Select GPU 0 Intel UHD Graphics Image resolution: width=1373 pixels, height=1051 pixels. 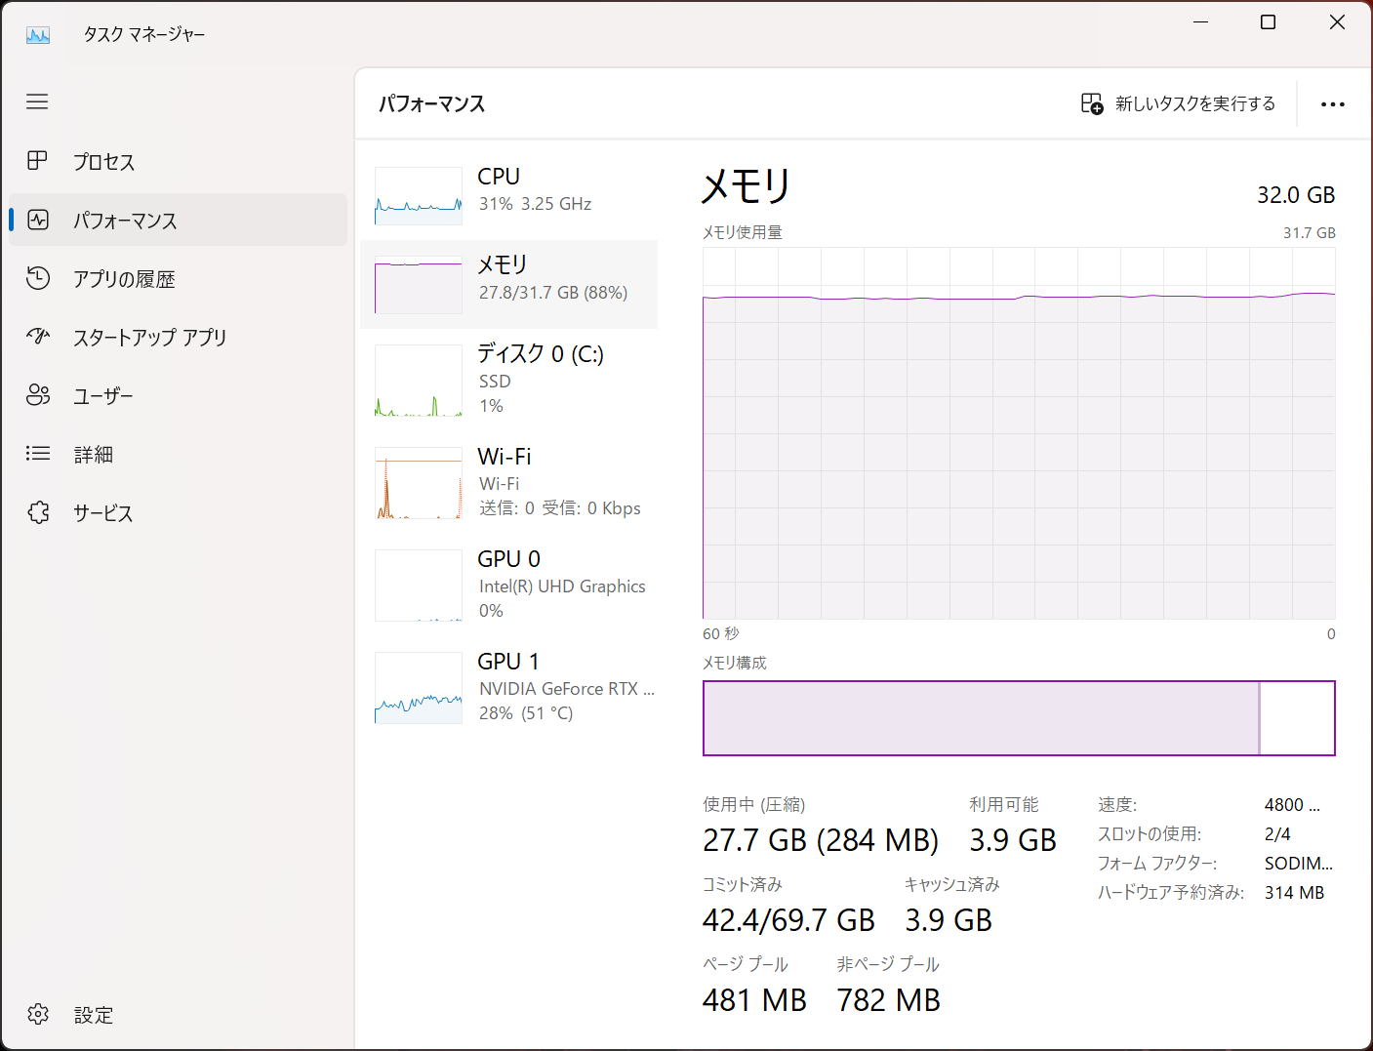click(508, 585)
